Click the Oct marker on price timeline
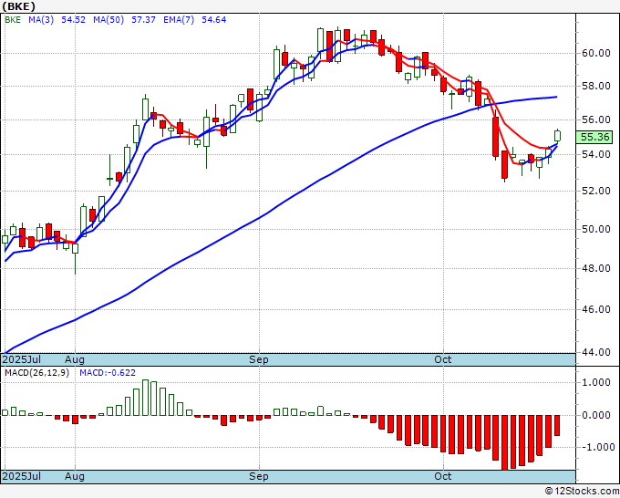 pos(442,359)
